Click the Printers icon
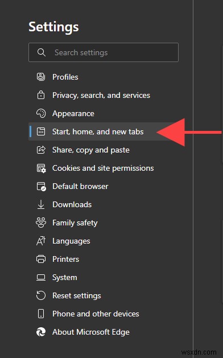 41,259
